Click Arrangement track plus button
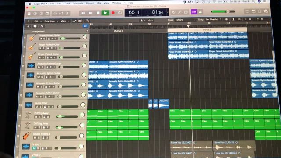The width and height of the screenshot is (281, 158). pos(87,31)
